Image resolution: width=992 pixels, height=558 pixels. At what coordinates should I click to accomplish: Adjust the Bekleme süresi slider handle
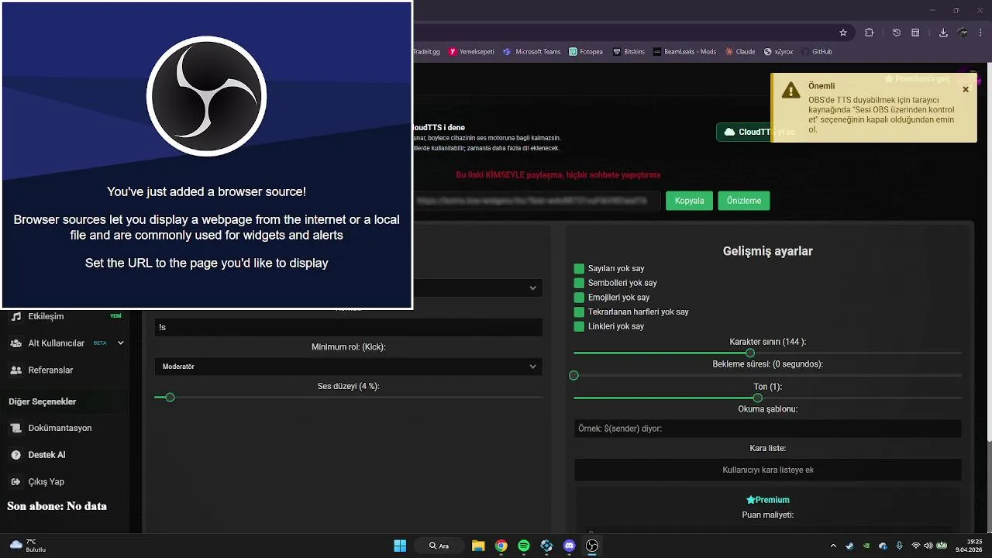point(573,375)
